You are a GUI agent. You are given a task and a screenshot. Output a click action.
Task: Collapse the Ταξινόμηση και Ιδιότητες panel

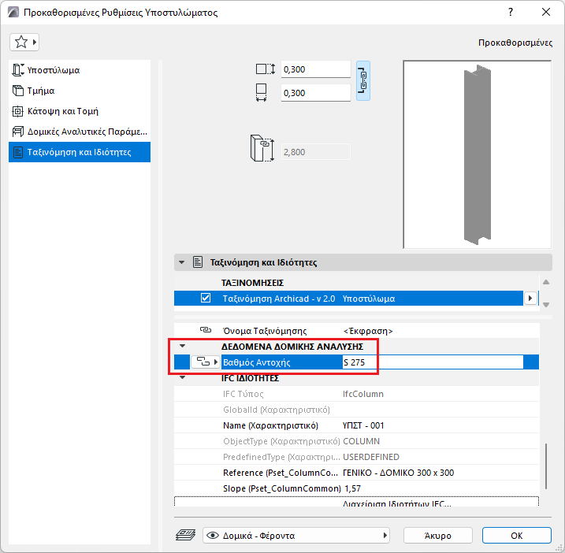181,262
